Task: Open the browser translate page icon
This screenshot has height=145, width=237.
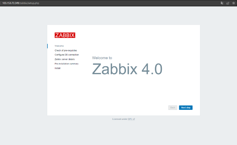Action: tap(222, 3)
